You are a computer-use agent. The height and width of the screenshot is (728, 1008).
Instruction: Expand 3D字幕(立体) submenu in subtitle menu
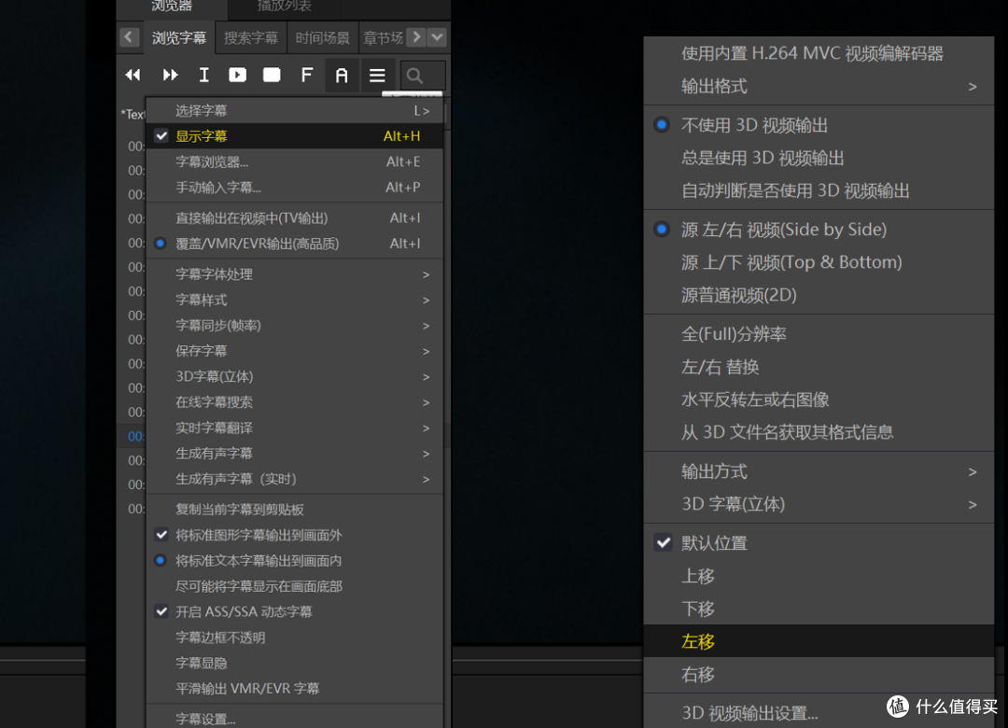(295, 377)
